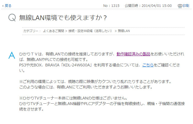Select the 無線LAN breadcrumb category
This screenshot has width=193, height=124.
[x=124, y=31]
